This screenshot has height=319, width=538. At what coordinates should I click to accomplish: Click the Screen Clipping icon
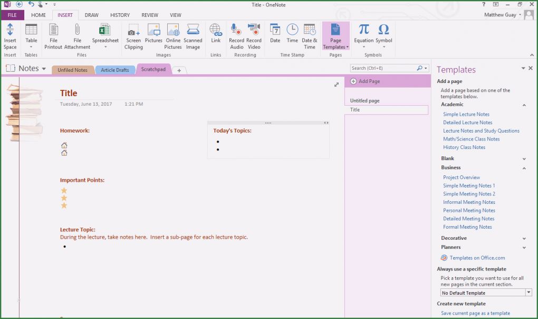point(133,30)
